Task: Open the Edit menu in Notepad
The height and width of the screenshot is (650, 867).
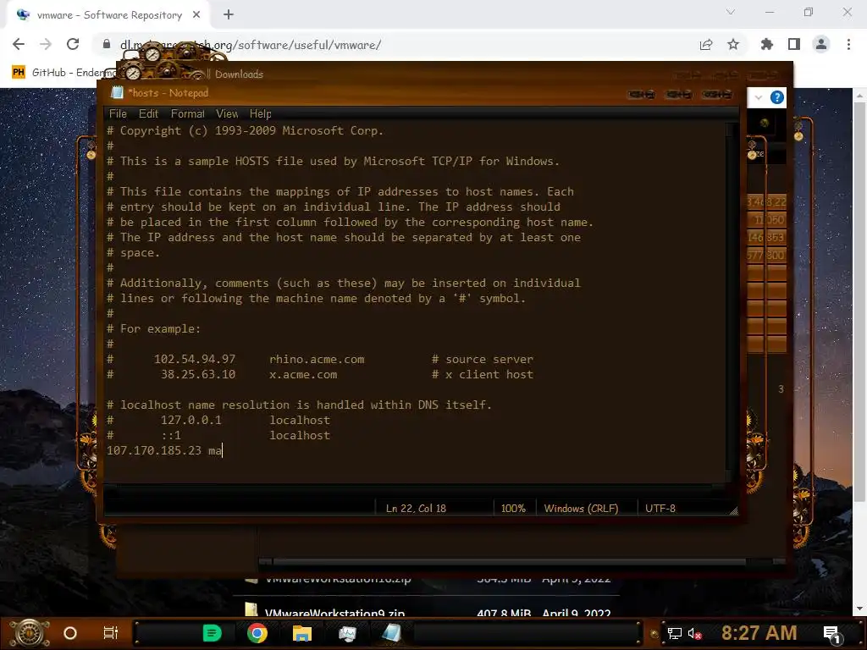Action: 148,114
